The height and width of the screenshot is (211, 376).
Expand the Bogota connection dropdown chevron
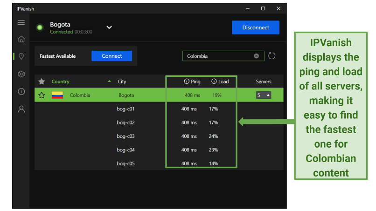(109, 27)
